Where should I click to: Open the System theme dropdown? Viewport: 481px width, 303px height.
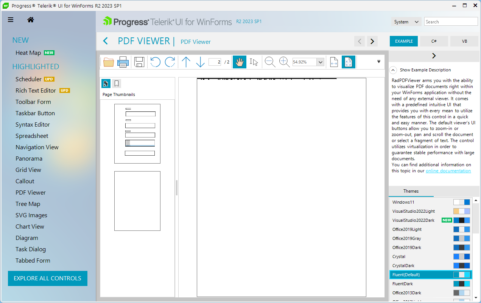point(406,22)
